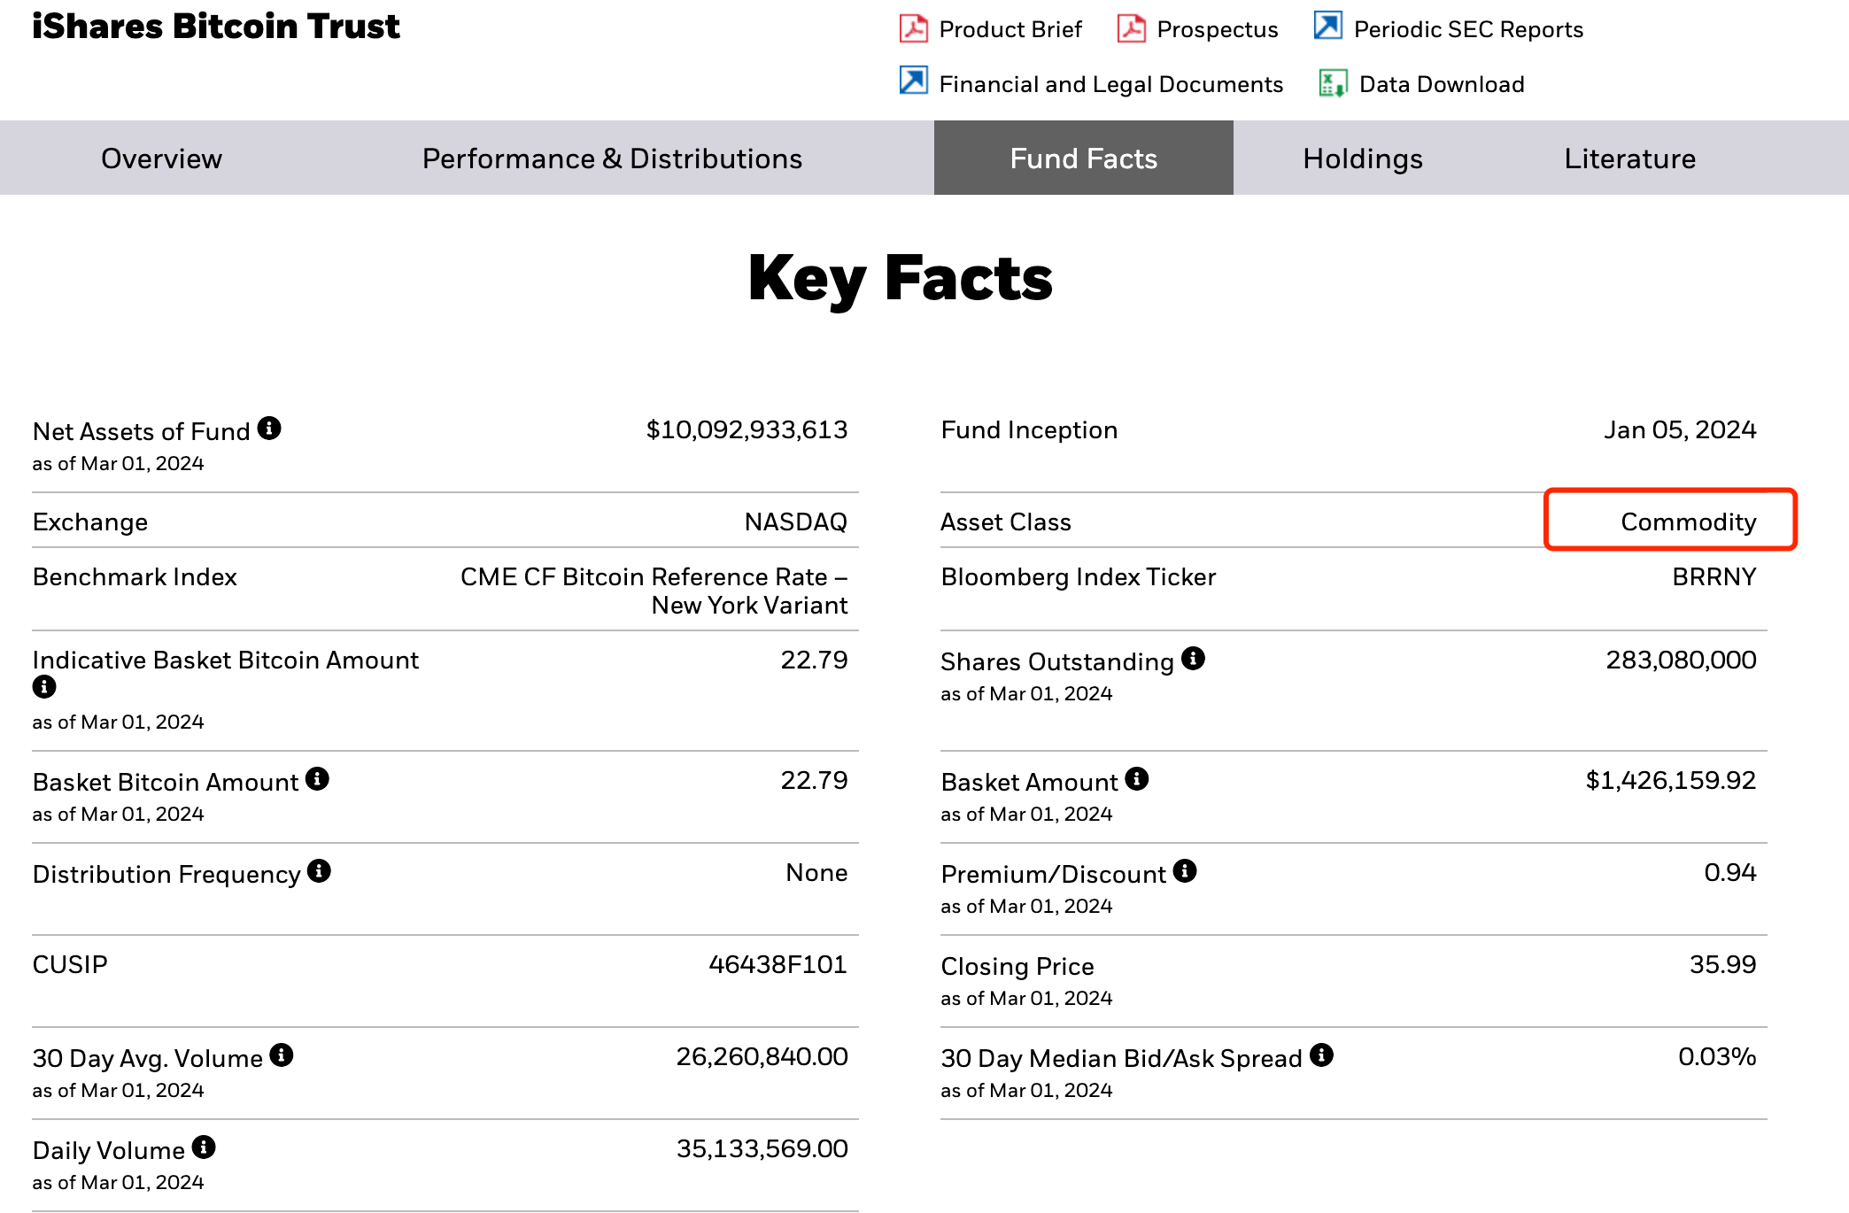
Task: Select the Fund Facts tab
Action: click(1083, 158)
